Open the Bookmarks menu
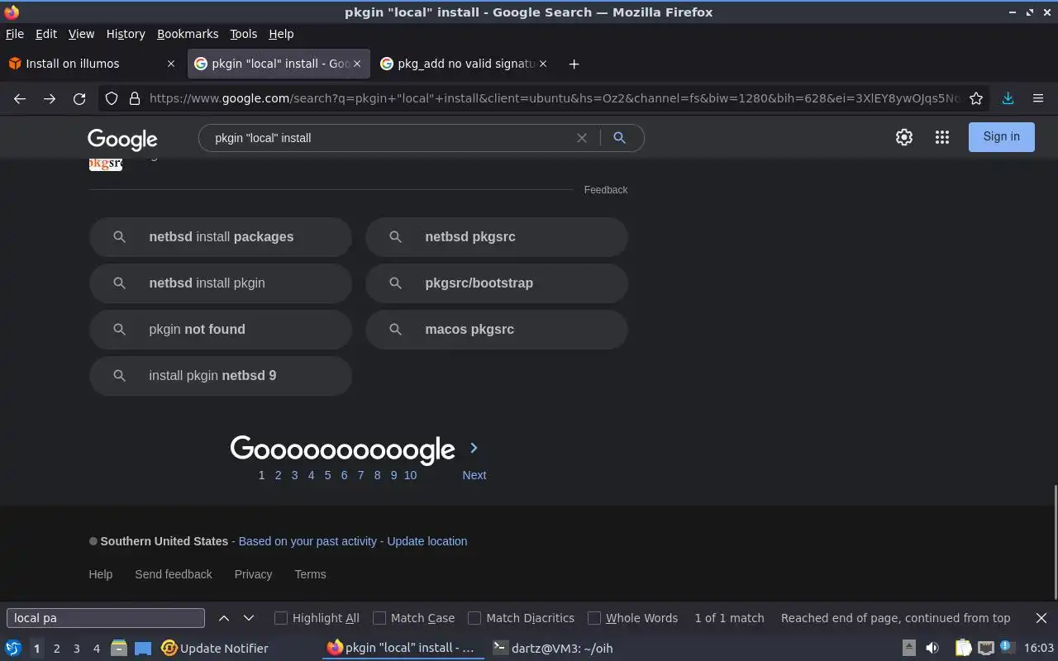 click(x=188, y=34)
